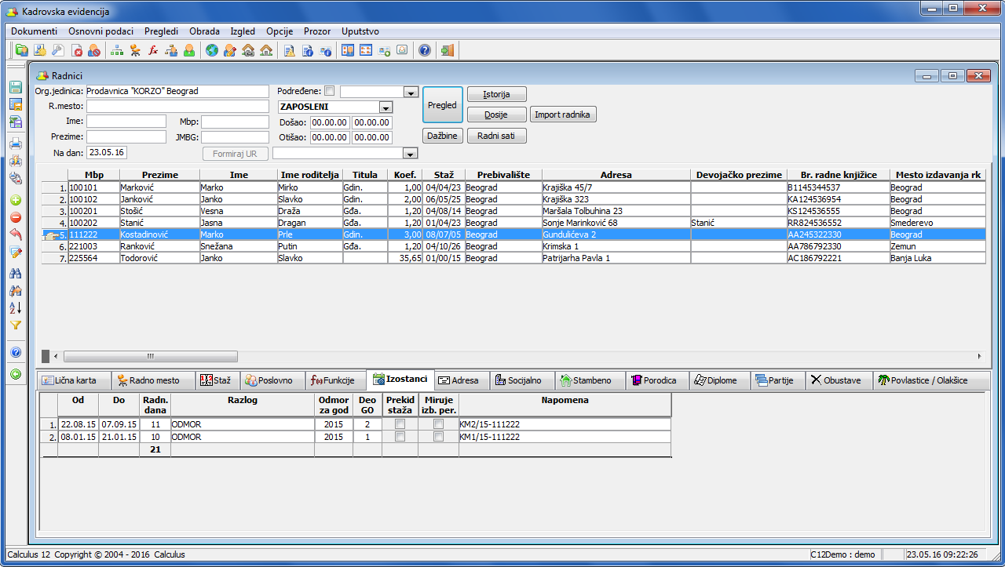This screenshot has height=567, width=1005.
Task: Click the binoculars find icon in the left toolbar
Action: [16, 274]
